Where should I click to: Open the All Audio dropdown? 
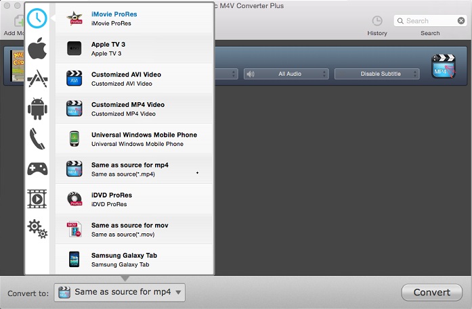coord(286,74)
